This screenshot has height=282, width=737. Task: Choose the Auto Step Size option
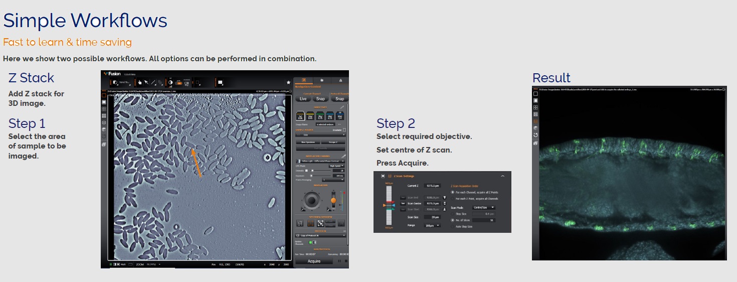(x=453, y=226)
